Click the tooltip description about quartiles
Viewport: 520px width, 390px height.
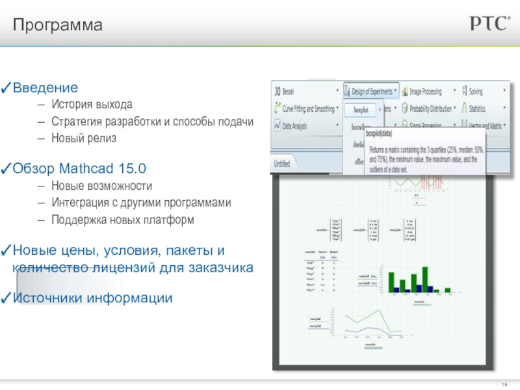(426, 159)
